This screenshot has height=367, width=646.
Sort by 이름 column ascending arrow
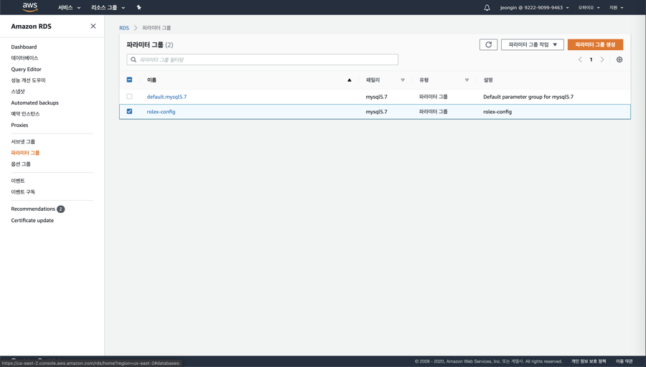point(350,80)
